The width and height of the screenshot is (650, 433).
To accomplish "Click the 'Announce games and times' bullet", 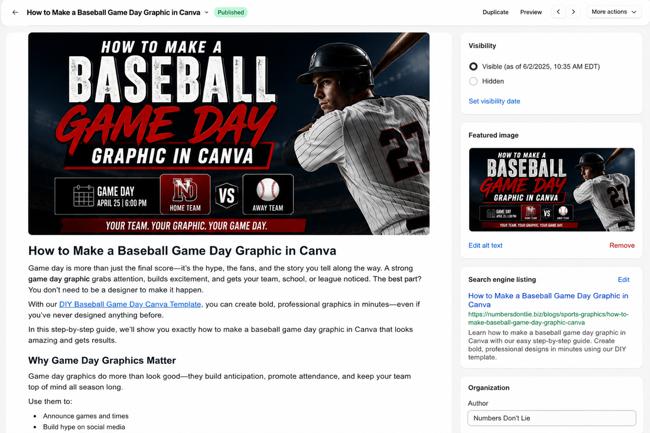I will [86, 416].
